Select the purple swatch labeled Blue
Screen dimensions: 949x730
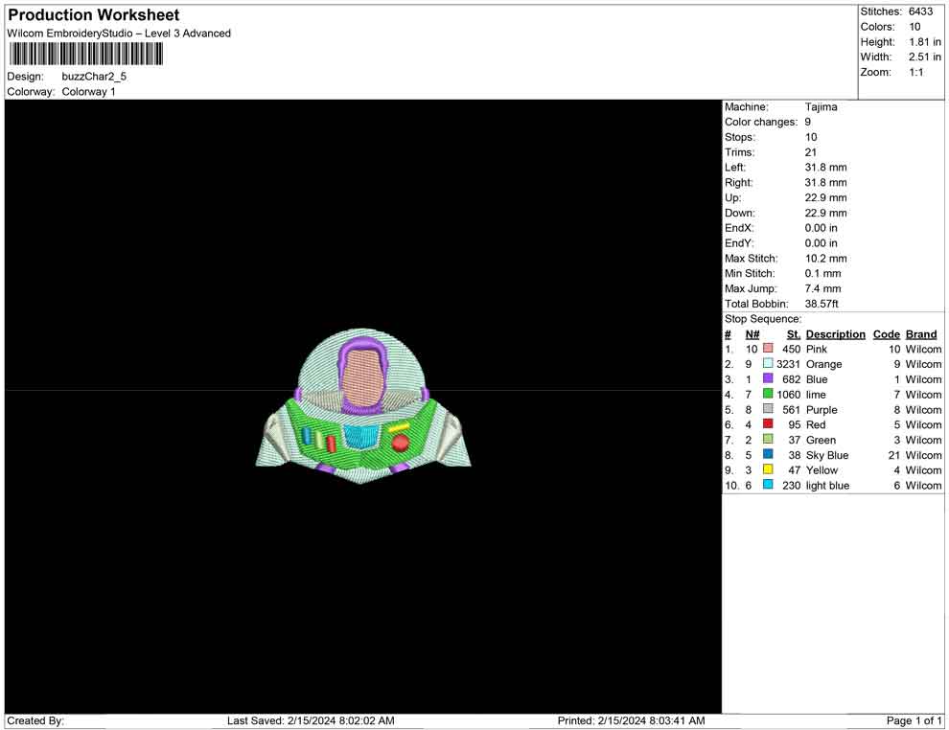[768, 379]
